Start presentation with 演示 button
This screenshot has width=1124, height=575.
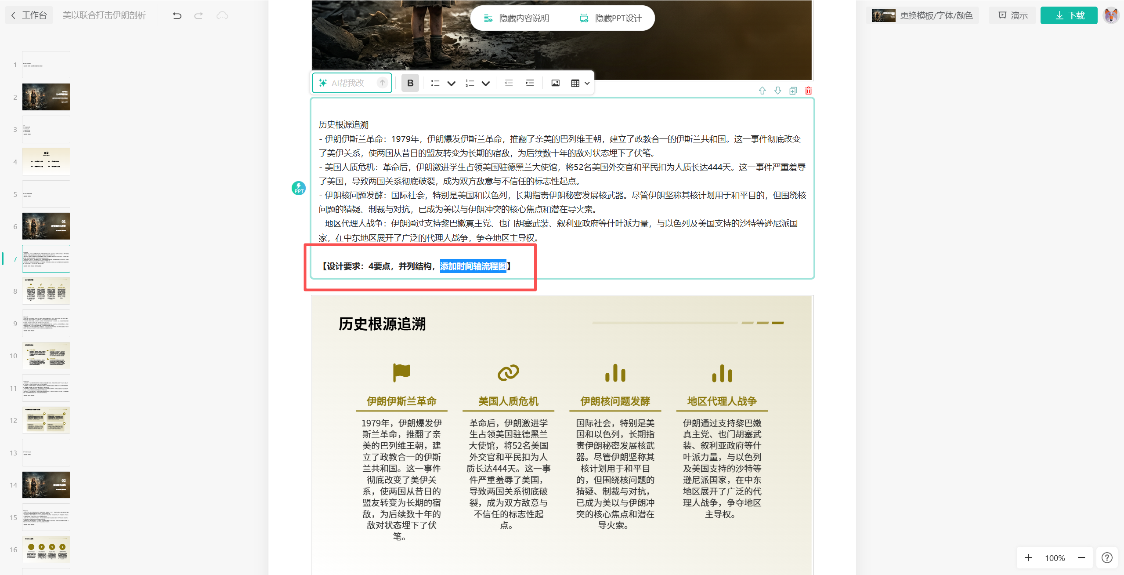pos(1012,16)
